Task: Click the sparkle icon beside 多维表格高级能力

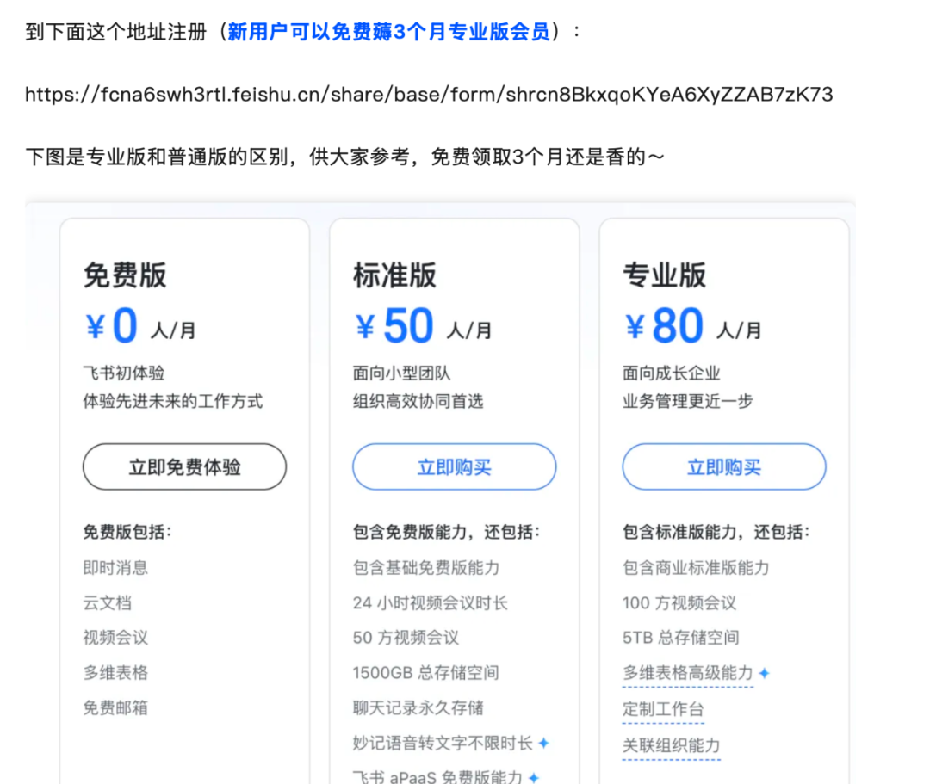Action: [x=765, y=673]
